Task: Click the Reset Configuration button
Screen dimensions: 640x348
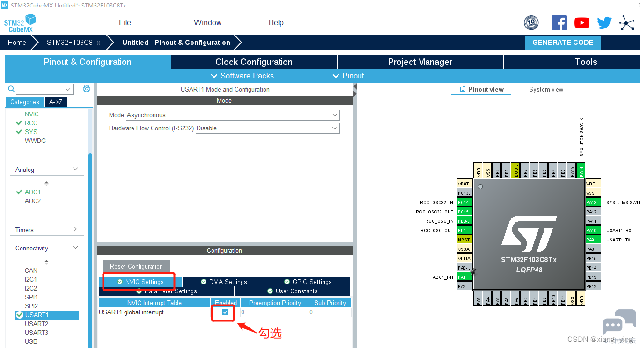Action: (x=136, y=266)
